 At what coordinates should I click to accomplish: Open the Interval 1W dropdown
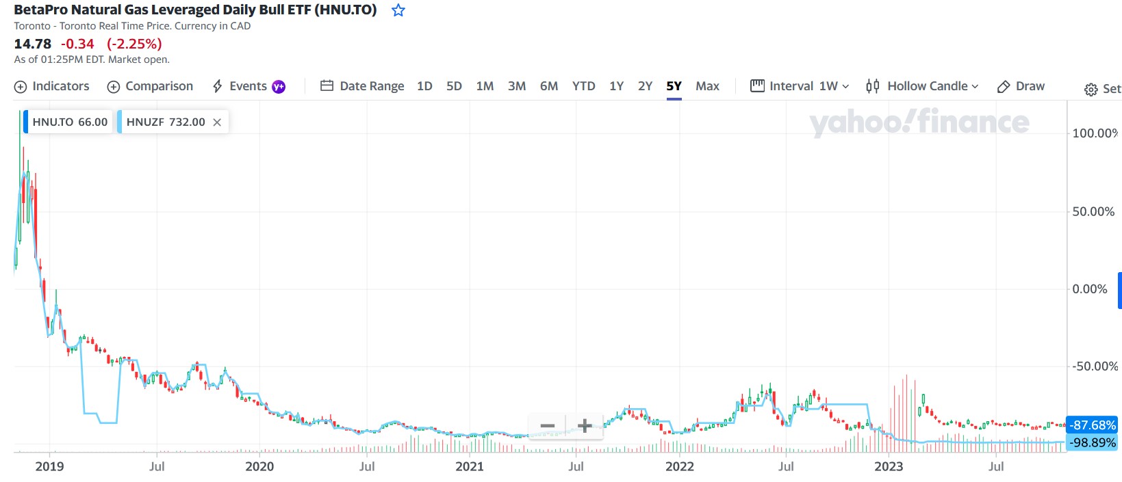click(x=800, y=86)
